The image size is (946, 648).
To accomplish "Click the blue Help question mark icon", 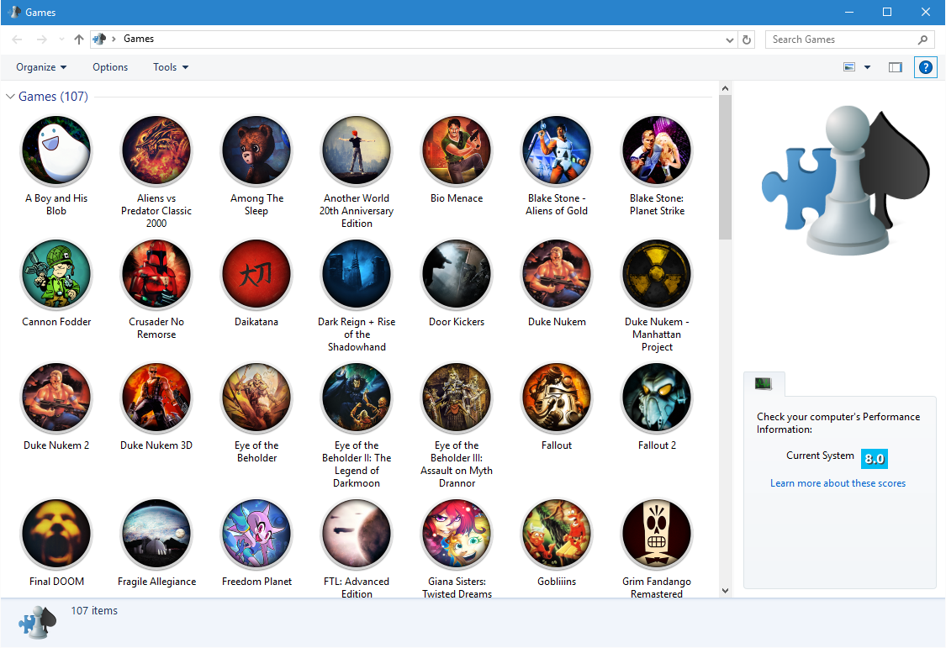I will 926,67.
